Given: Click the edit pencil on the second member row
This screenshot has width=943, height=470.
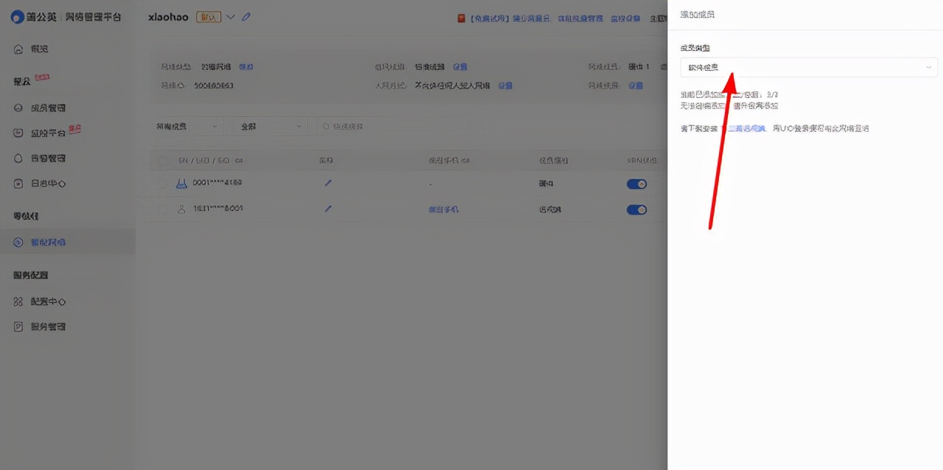Looking at the screenshot, I should coord(328,209).
